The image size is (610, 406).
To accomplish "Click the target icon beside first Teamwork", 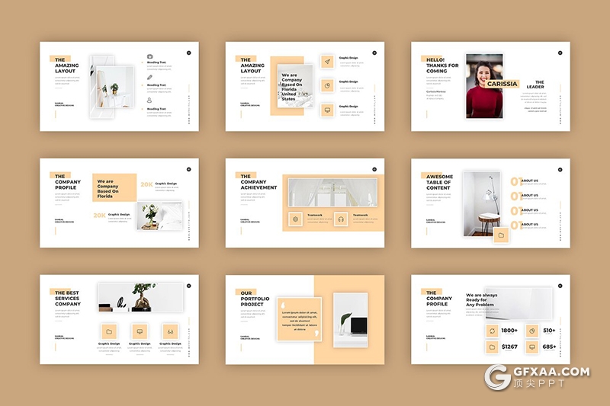I will (x=294, y=219).
